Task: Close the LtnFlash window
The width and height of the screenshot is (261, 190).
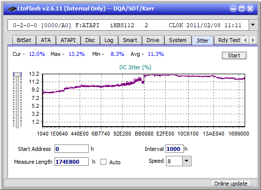Action: pyautogui.click(x=250, y=8)
